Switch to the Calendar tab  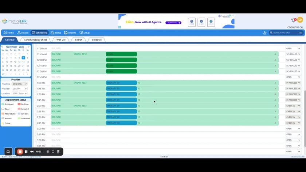(10, 40)
